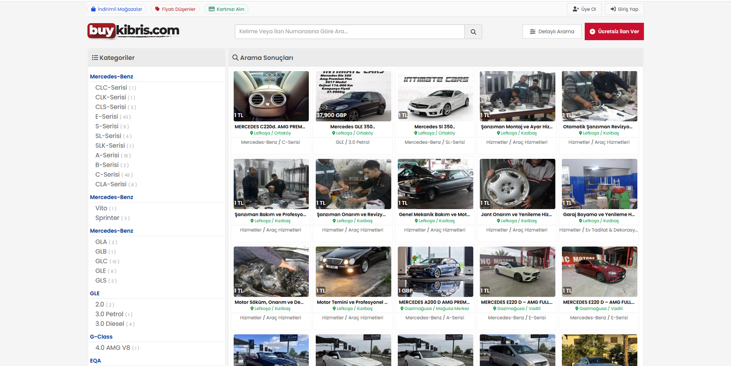Screen dimensions: 731x366
Task: Open the Mercedes GLE 350 listing thumbnail
Action: 353,96
